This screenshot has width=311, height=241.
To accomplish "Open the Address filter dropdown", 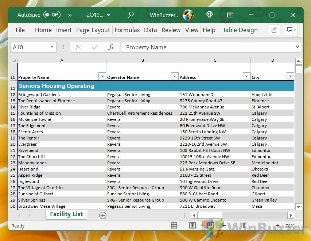I will (x=246, y=76).
